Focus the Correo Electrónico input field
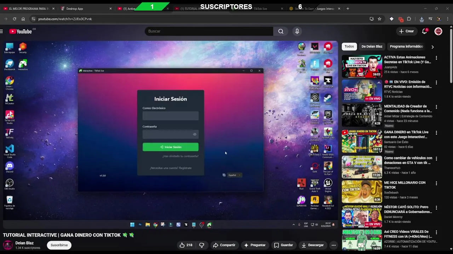 [x=171, y=116]
